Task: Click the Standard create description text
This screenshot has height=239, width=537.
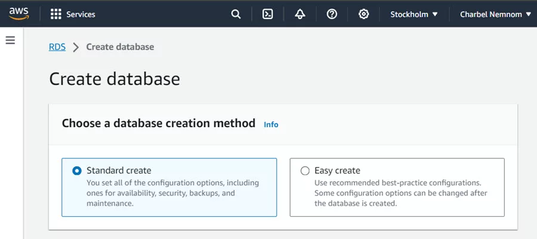Action: (x=172, y=193)
